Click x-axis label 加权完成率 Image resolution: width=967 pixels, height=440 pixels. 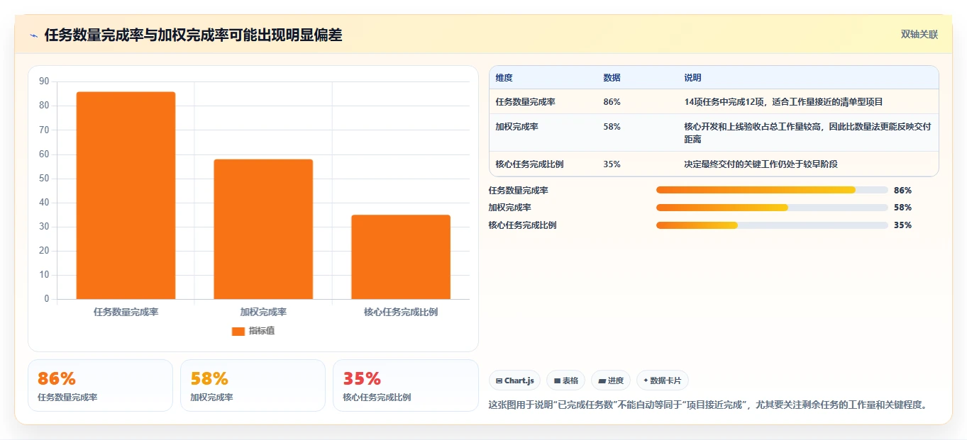(263, 312)
